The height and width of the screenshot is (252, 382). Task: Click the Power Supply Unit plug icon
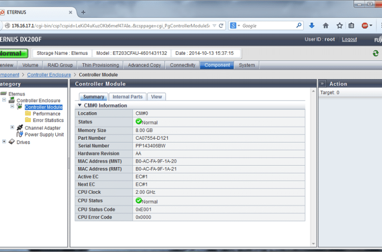20,134
